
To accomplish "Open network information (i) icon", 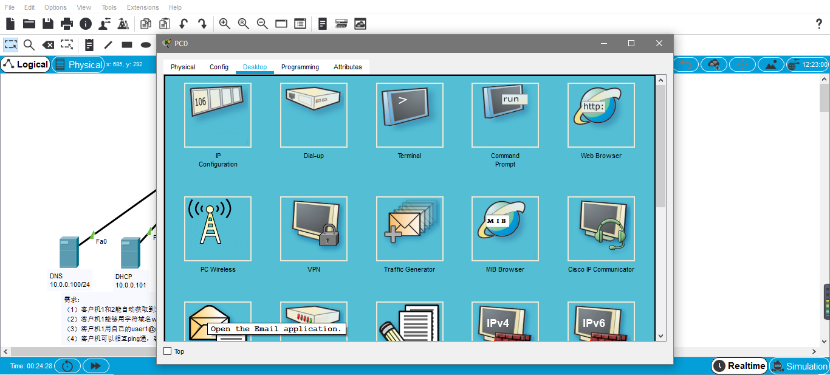I will (86, 24).
